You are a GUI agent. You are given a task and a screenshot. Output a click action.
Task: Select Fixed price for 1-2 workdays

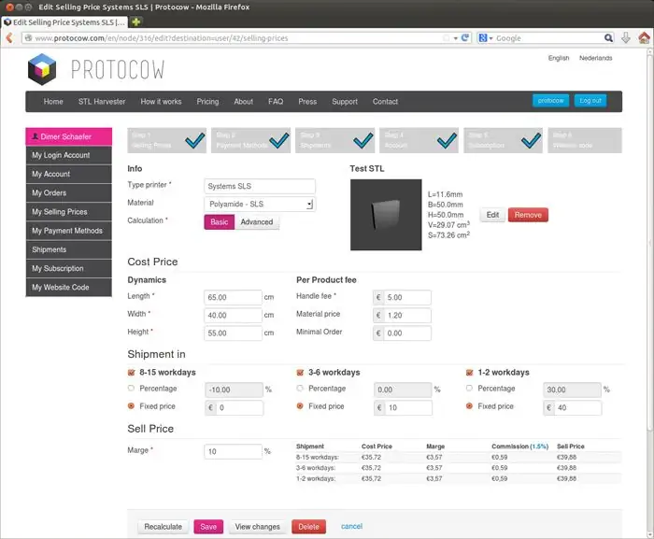point(469,406)
